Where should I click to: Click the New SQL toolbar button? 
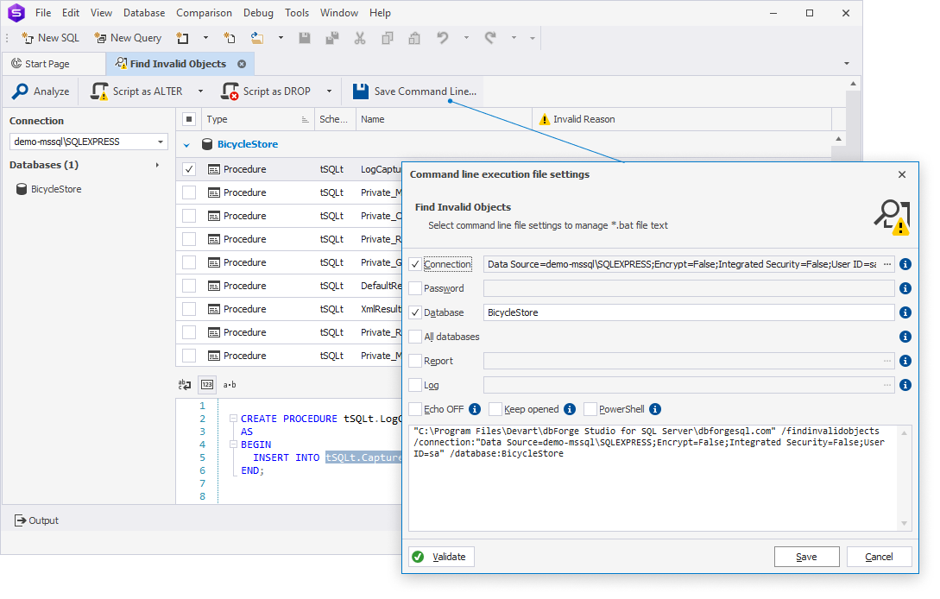point(50,38)
